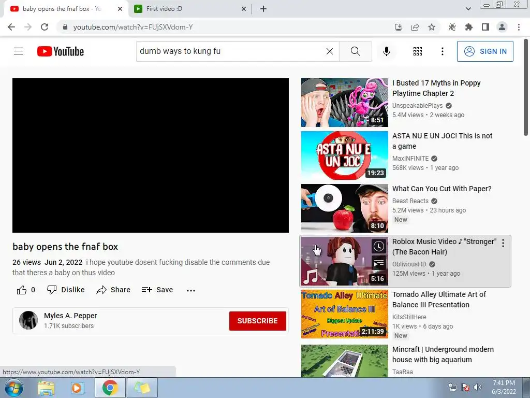Close the baby opens fnaf box tab
Image resolution: width=530 pixels, height=398 pixels.
click(120, 9)
